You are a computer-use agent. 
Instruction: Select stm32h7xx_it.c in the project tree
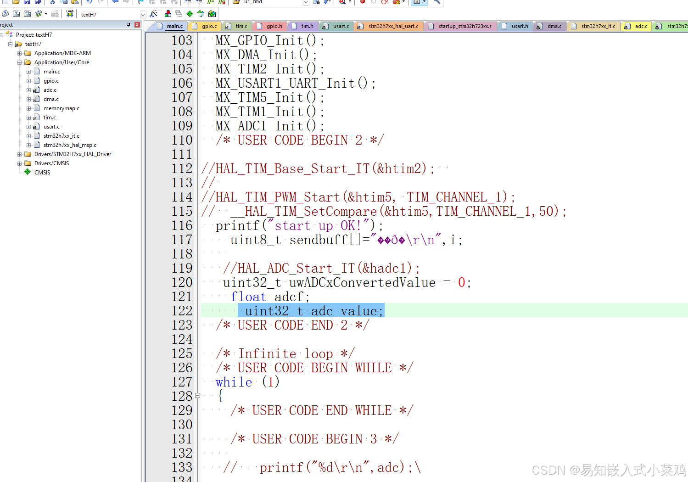tap(62, 136)
